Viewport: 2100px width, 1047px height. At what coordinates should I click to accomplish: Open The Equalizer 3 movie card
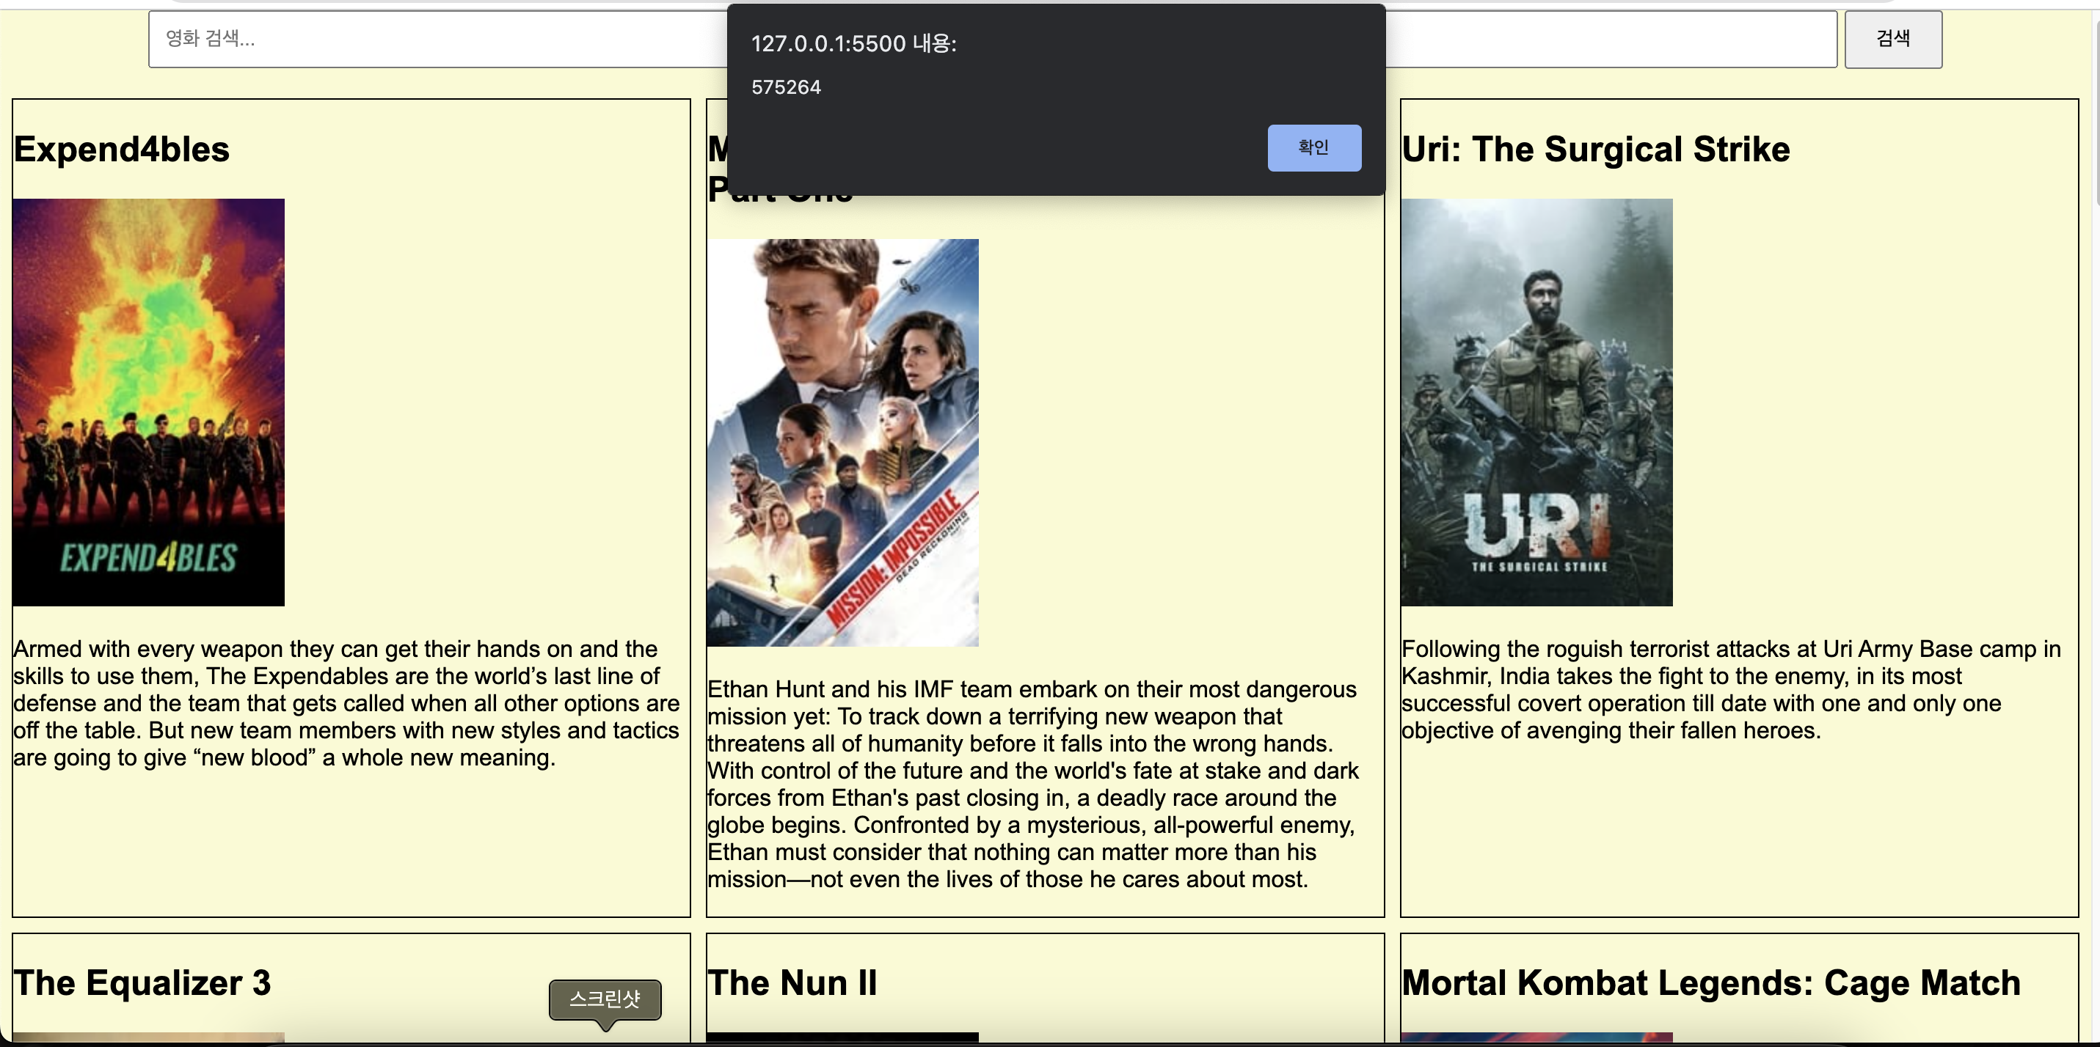(142, 982)
